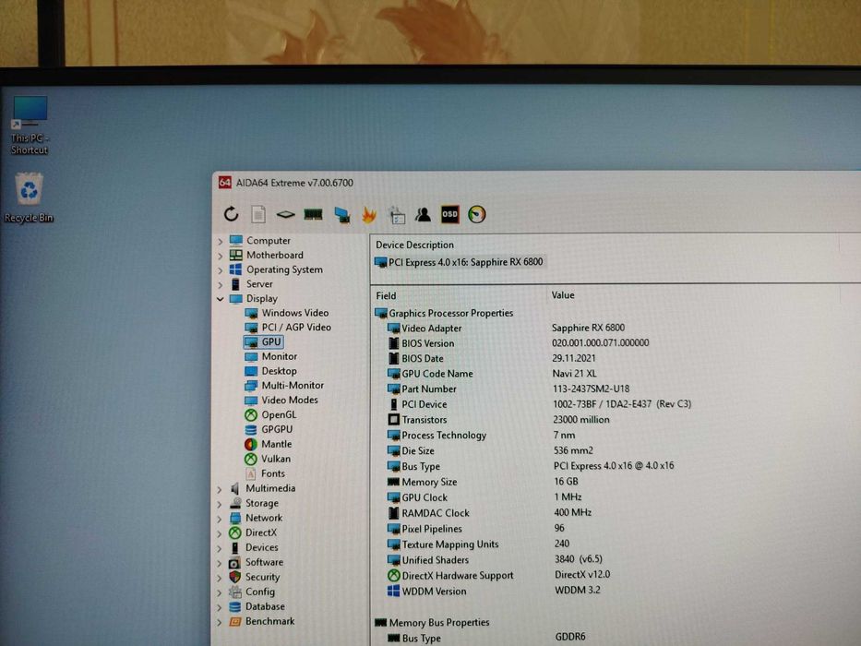
Task: Select the PCI Express 4.0 x16 Sapphire device
Action: 459,262
